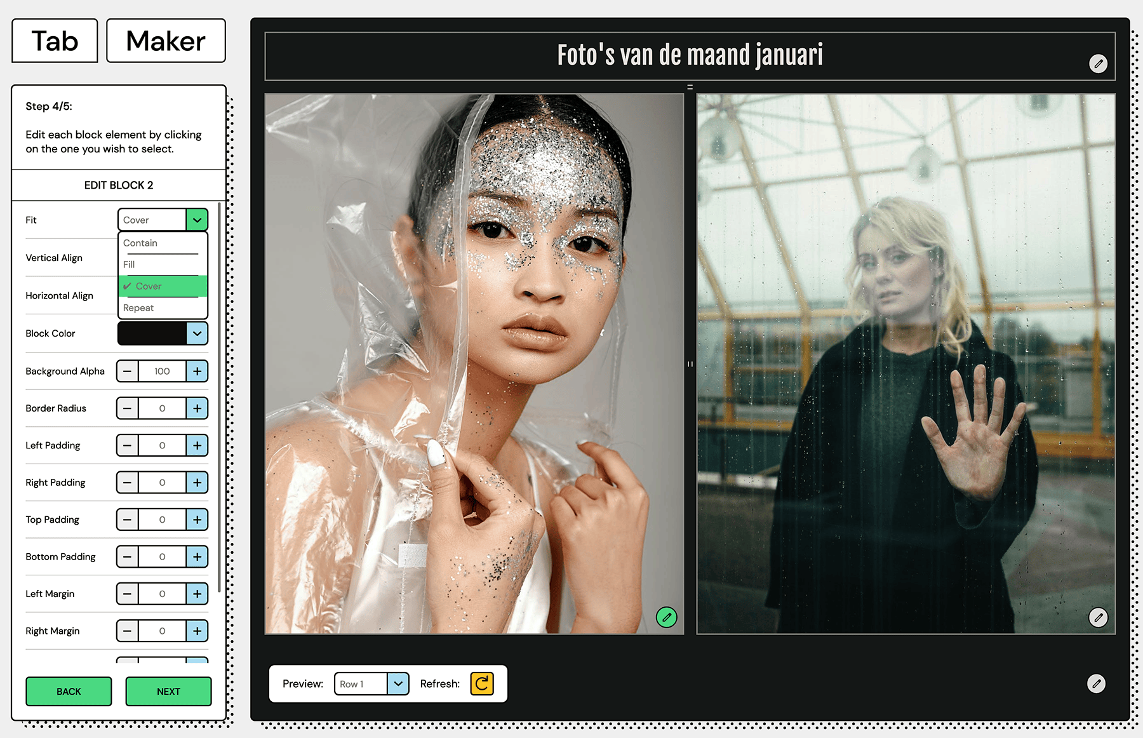Open the Block Color dropdown arrow

pos(197,333)
